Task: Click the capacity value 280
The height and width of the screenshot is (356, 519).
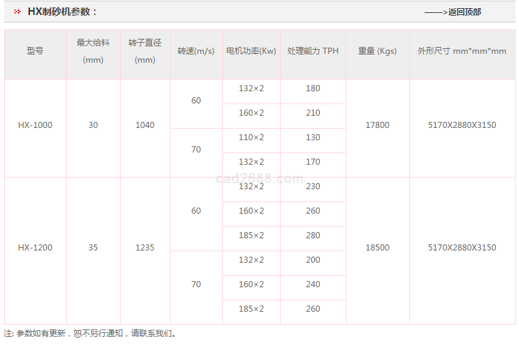Action: click(312, 236)
